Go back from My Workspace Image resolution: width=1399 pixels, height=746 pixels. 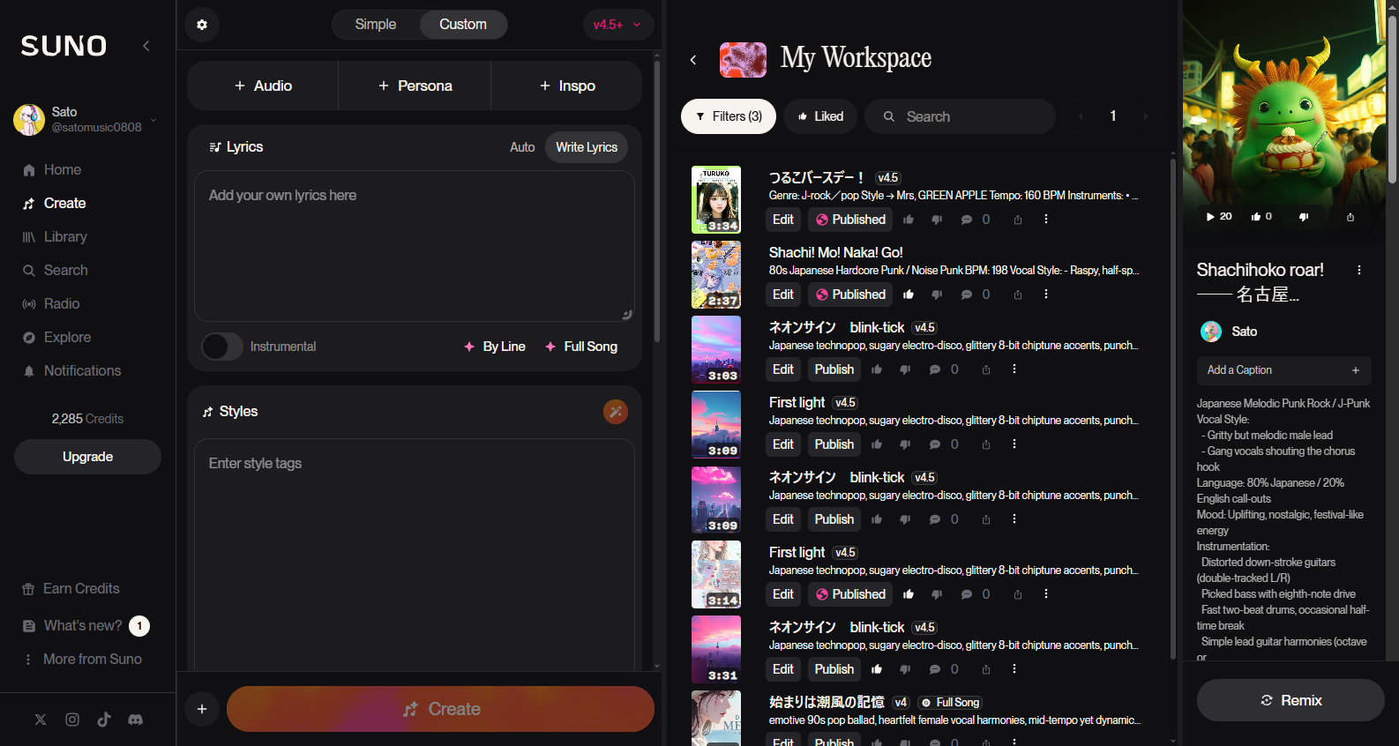point(693,60)
